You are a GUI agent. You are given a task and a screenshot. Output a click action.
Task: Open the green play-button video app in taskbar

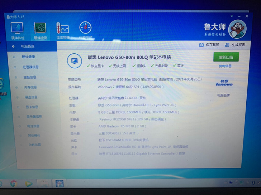point(29,184)
